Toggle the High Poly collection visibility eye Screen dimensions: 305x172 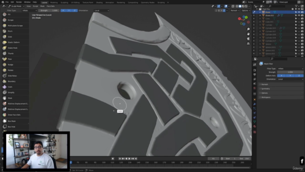[x=299, y=9]
